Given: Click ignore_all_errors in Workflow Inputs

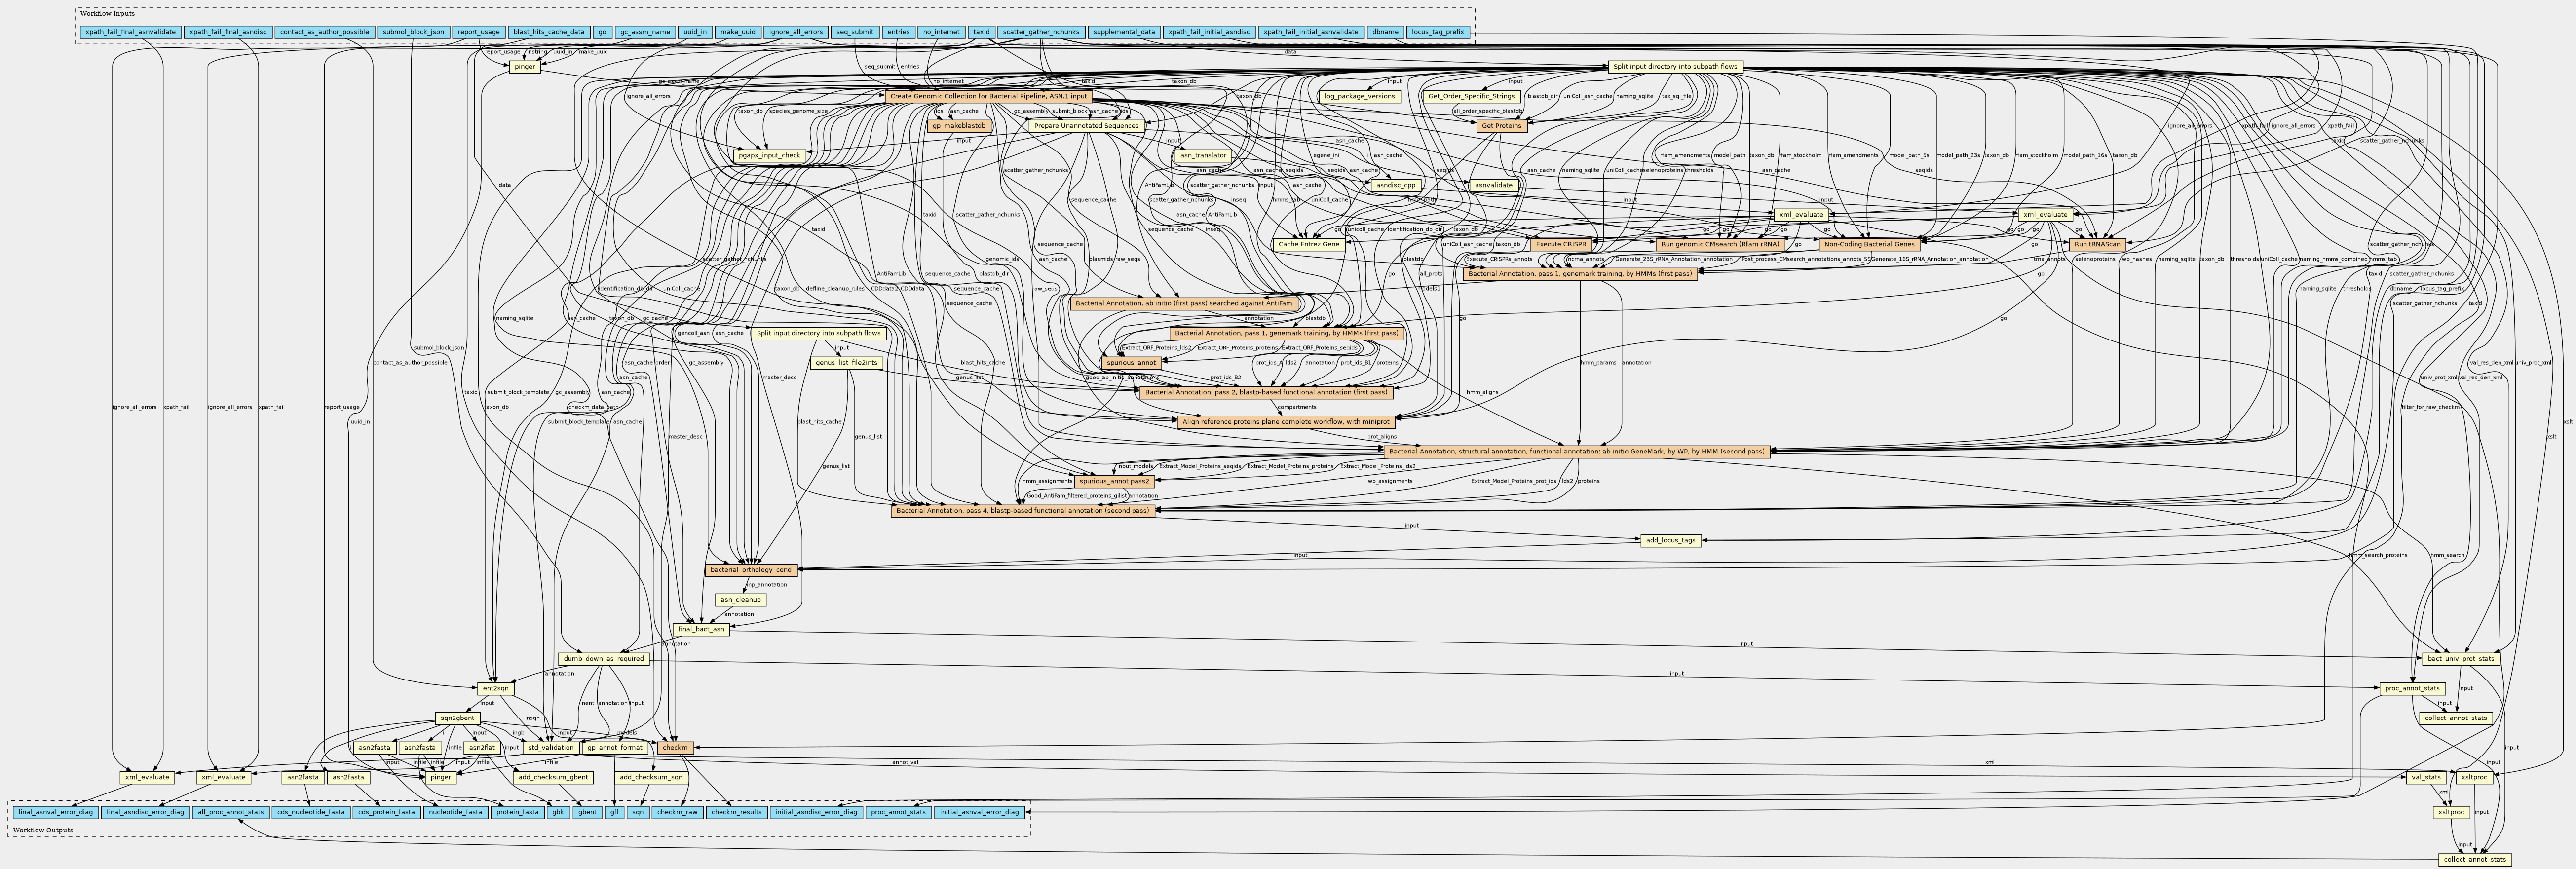Looking at the screenshot, I should (796, 32).
